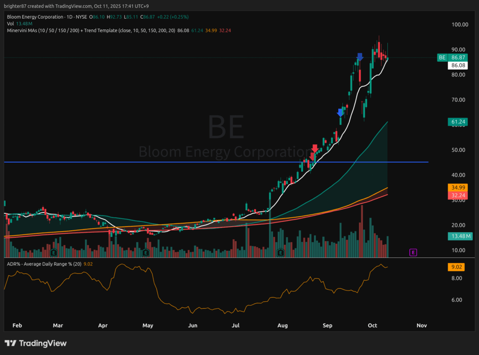This screenshot has height=355, width=479.
Task: Select the blue down arrow near 87
Action: [x=360, y=57]
